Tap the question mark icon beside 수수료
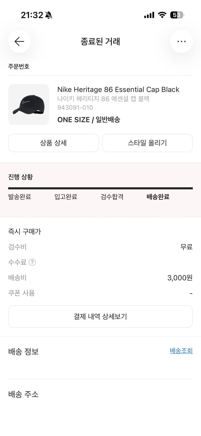201x436 pixels. [32, 262]
